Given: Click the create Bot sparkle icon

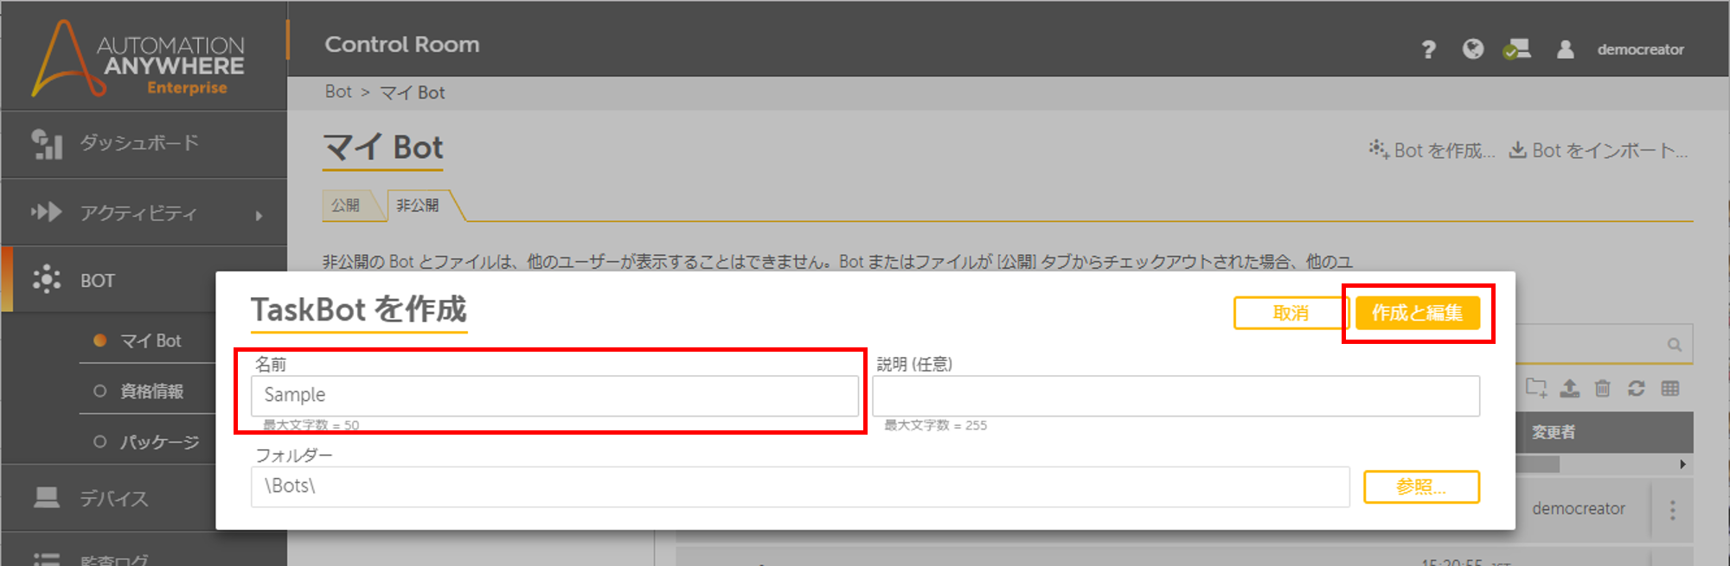Looking at the screenshot, I should tap(1379, 149).
